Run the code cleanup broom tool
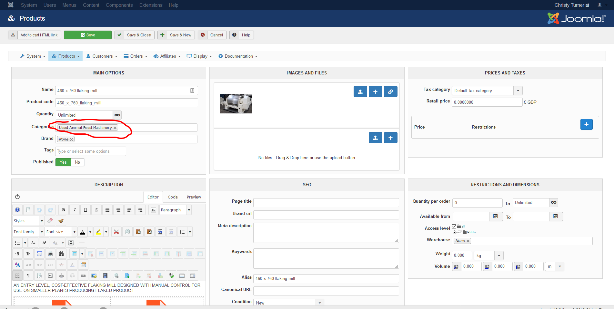This screenshot has height=309, width=614. [x=61, y=221]
